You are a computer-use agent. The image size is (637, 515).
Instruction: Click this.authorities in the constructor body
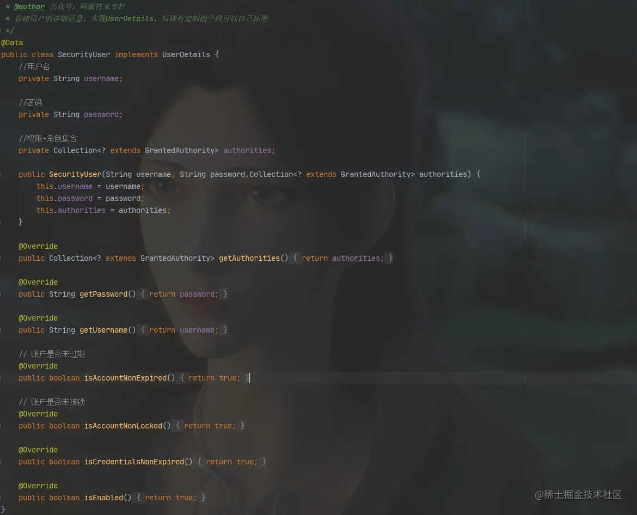[x=71, y=210]
